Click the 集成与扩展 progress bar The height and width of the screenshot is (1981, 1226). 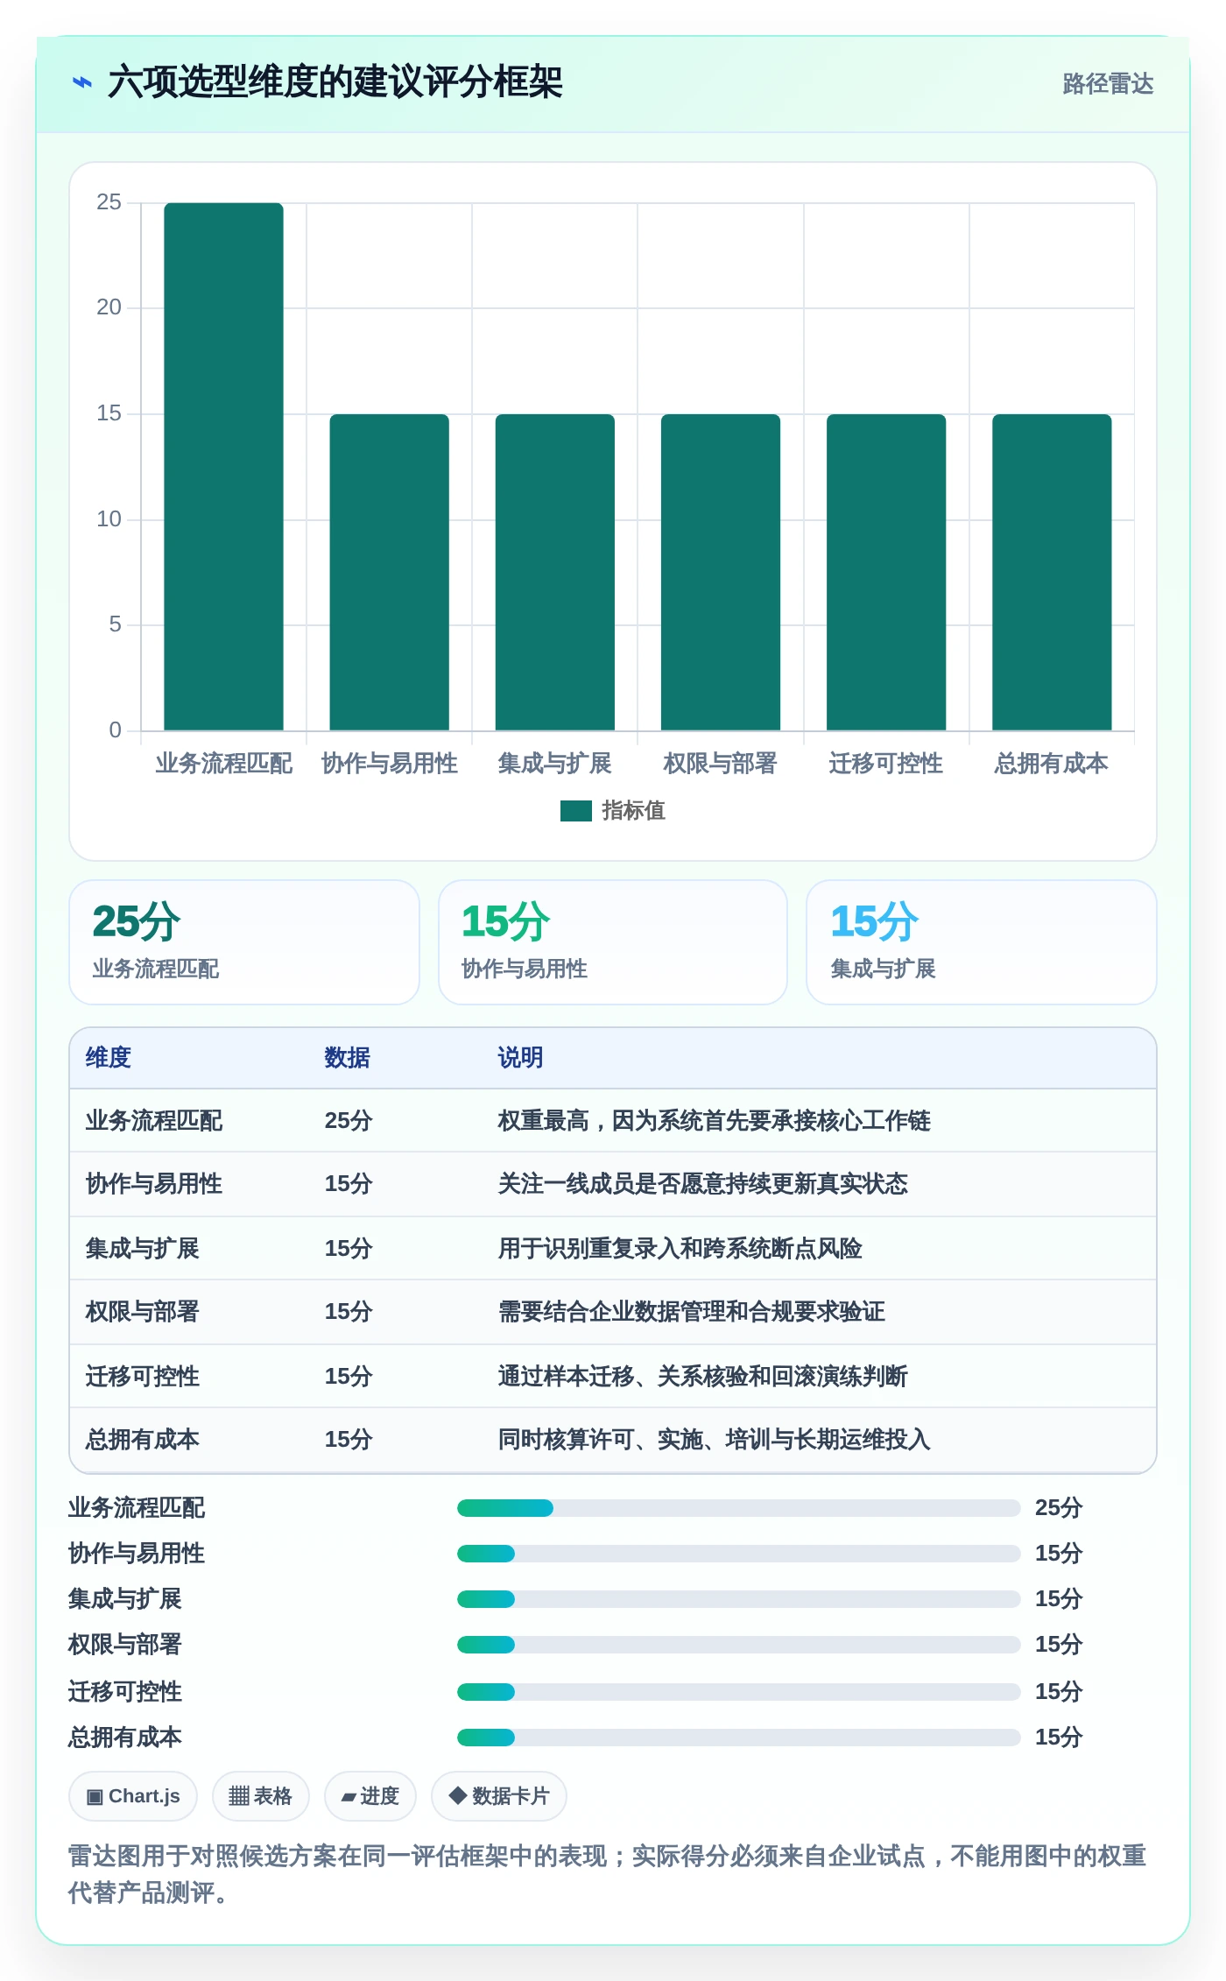pyautogui.click(x=738, y=1599)
